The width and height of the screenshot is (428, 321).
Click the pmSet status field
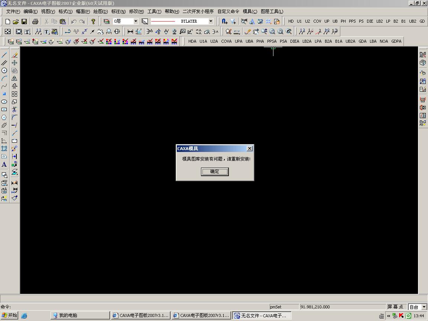[x=284, y=307]
